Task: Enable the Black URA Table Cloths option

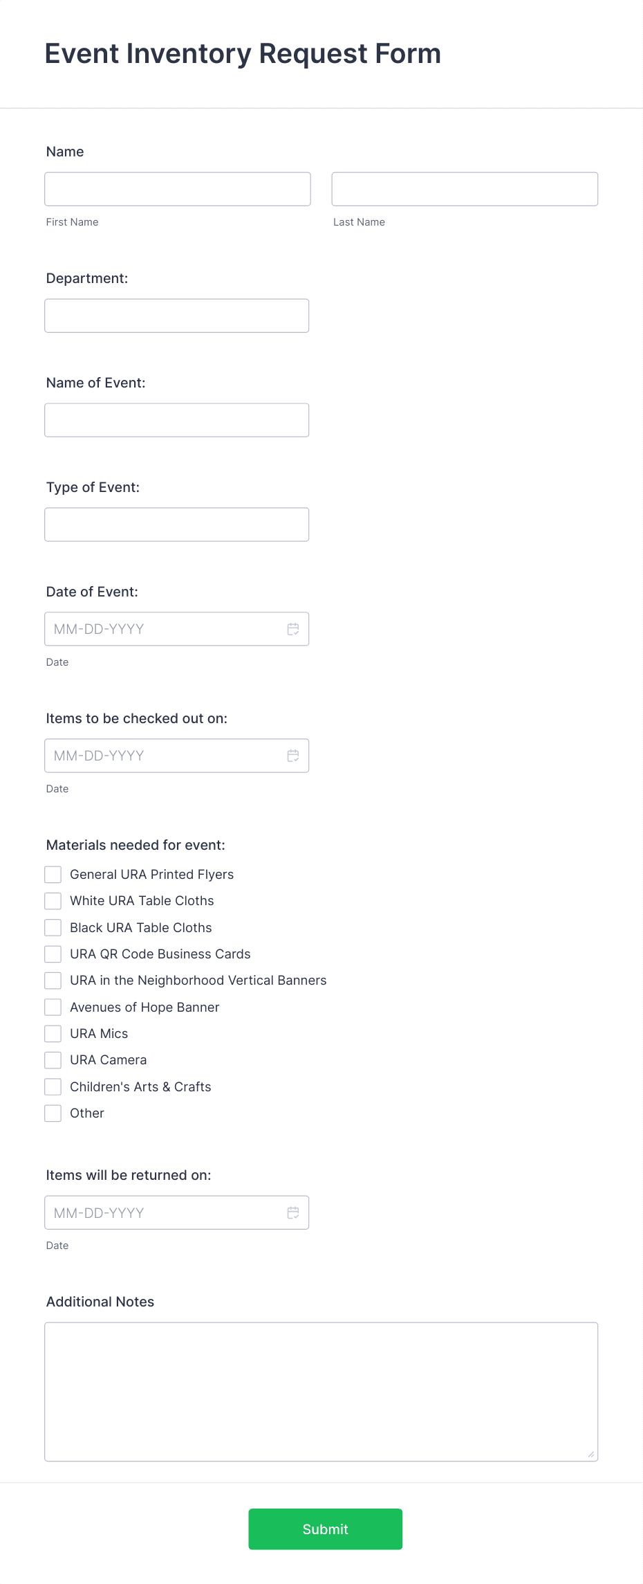Action: click(53, 927)
